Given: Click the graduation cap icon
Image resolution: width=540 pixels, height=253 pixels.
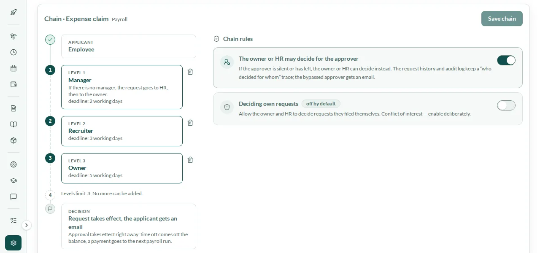Looking at the screenshot, I should click(x=13, y=180).
